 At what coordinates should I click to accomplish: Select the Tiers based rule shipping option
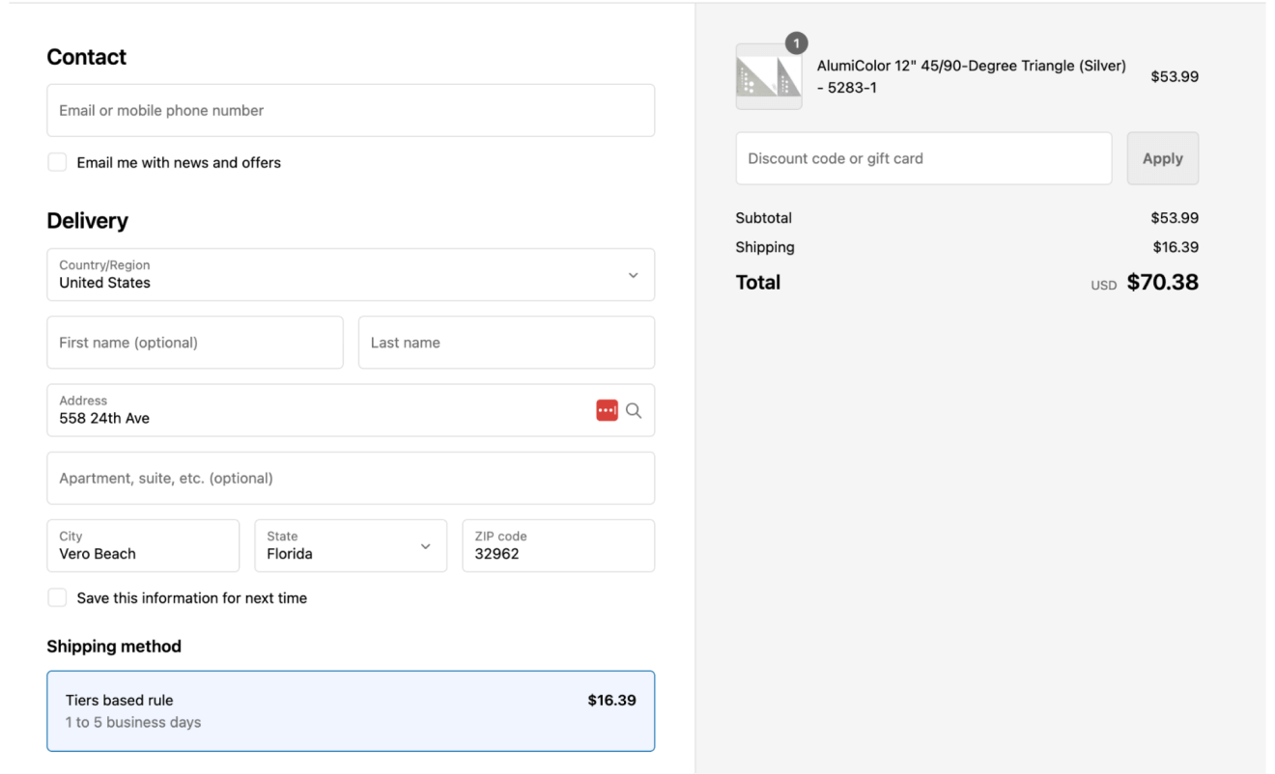pos(351,711)
